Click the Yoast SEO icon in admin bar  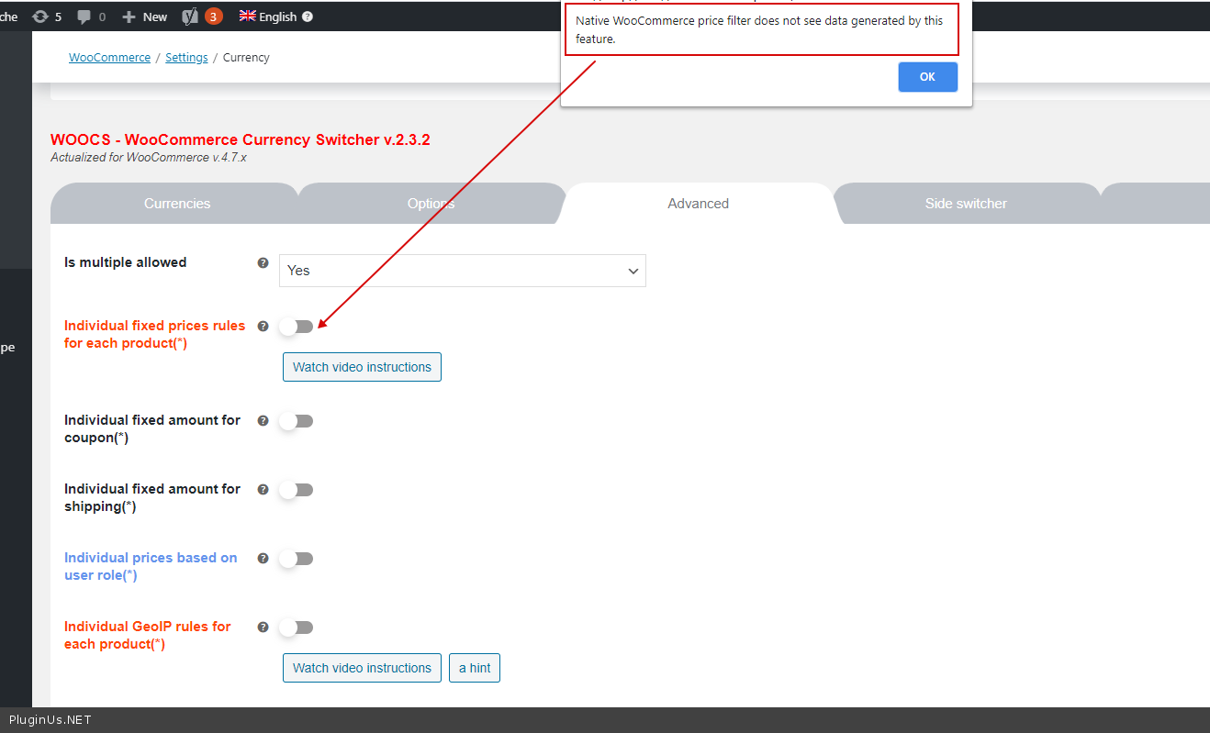point(191,17)
